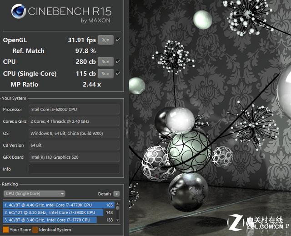This screenshot has height=236, width=291.
Task: Run the OpenGL benchmark
Action: [105, 40]
